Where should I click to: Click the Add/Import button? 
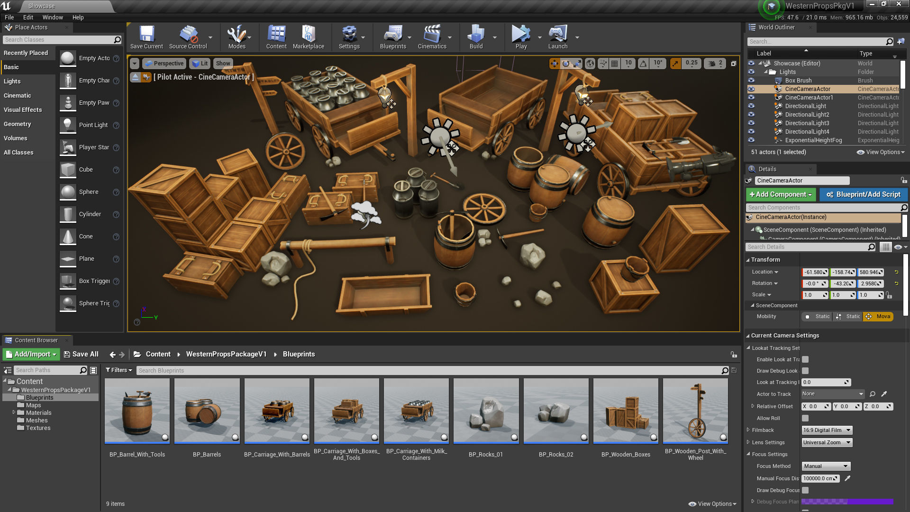[31, 354]
